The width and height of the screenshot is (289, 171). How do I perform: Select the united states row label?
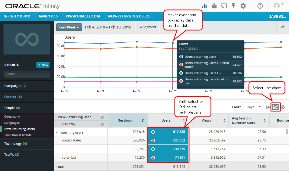pos(72,140)
